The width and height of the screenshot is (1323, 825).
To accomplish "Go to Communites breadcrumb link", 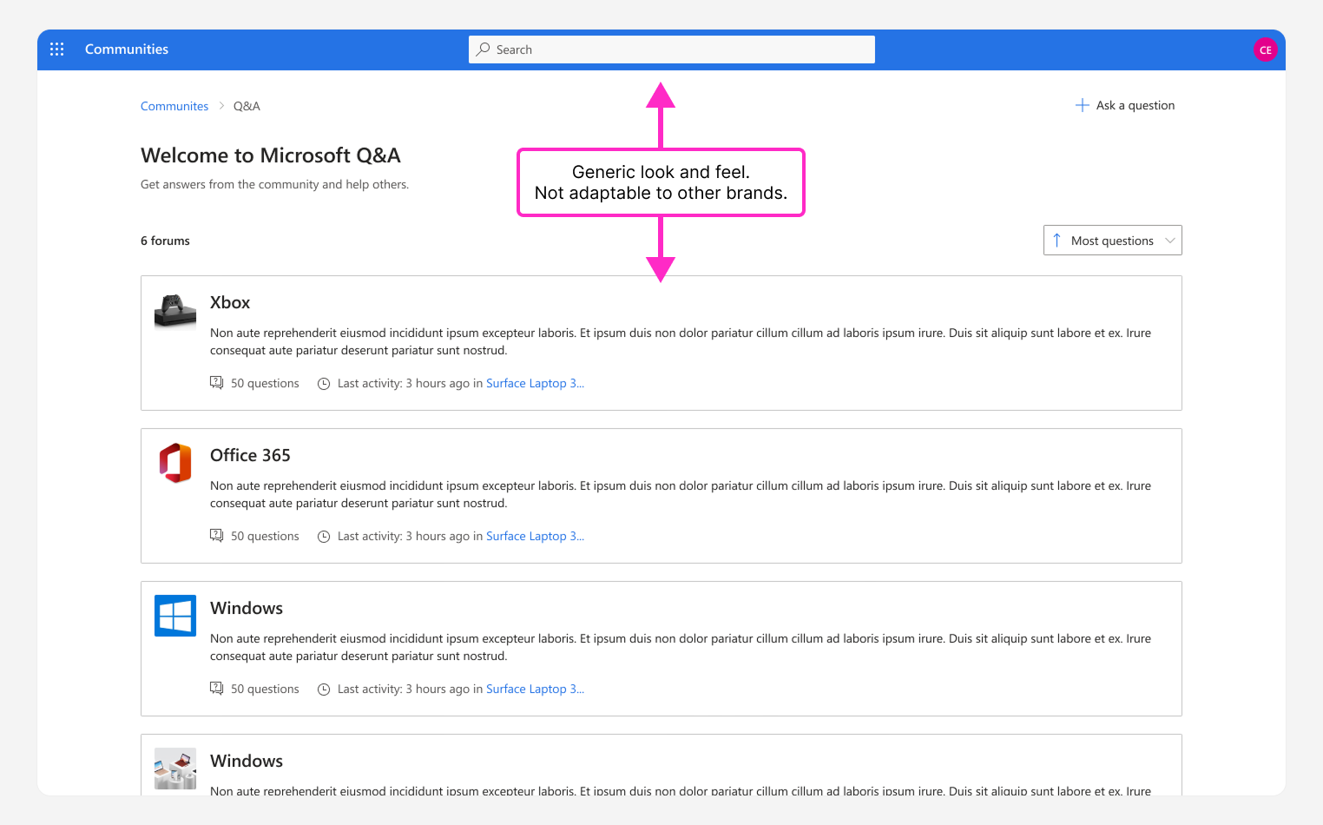I will [x=174, y=106].
